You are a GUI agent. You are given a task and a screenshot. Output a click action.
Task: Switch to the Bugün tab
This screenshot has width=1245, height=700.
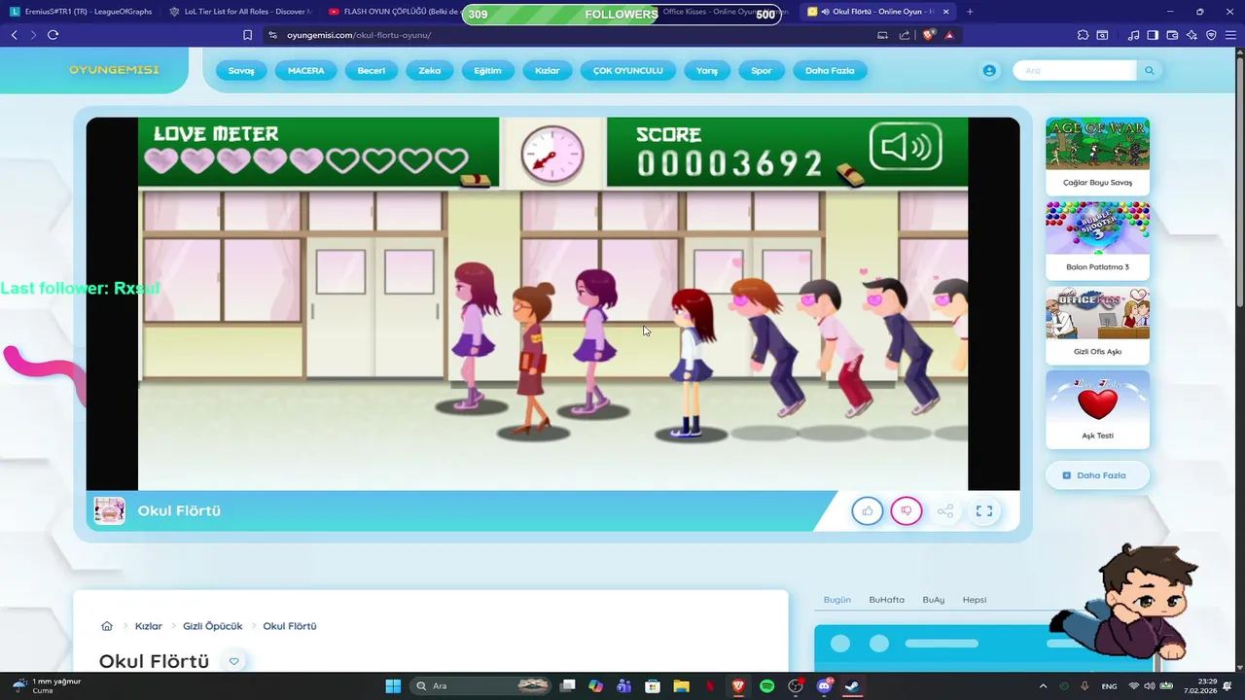point(837,600)
